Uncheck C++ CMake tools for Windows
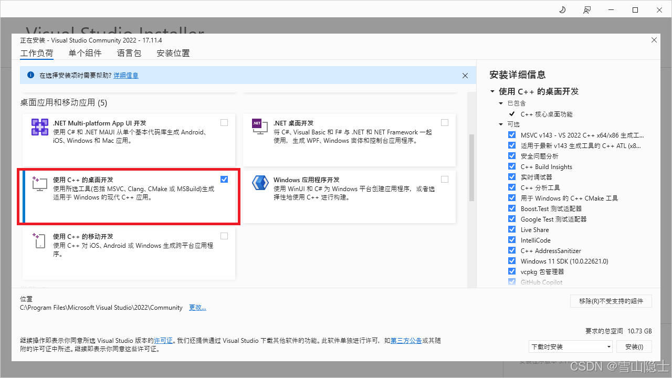The width and height of the screenshot is (672, 378). pos(512,198)
